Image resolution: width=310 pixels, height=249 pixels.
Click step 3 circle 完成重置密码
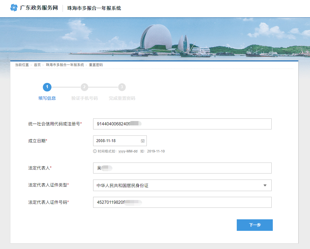pos(122,87)
